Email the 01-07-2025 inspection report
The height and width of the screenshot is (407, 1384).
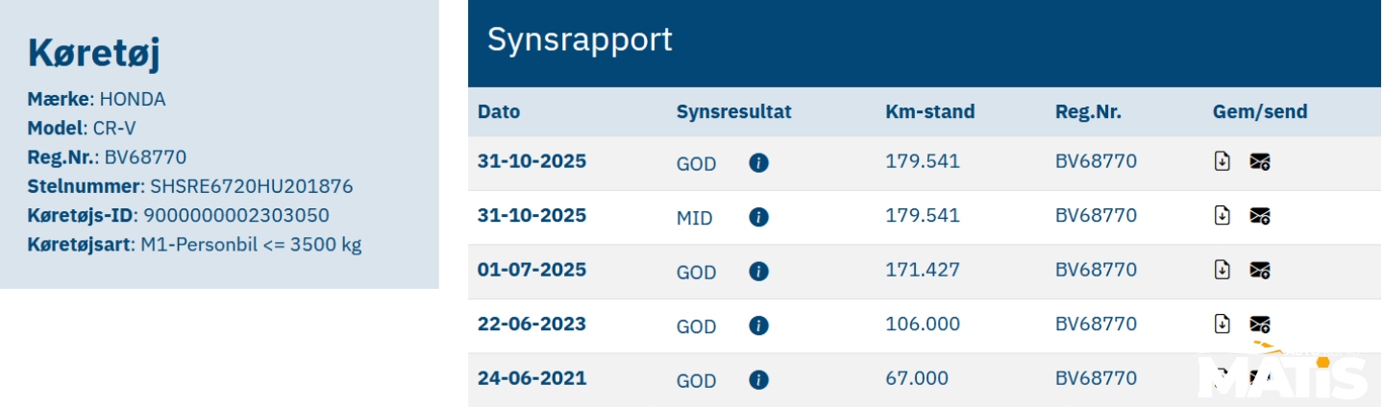[1260, 271]
